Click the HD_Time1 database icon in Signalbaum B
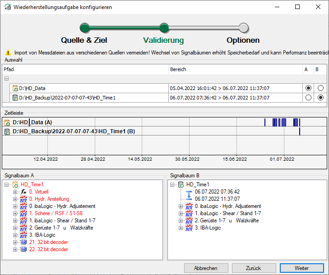Screen dimensions: 329x275 [x=181, y=185]
